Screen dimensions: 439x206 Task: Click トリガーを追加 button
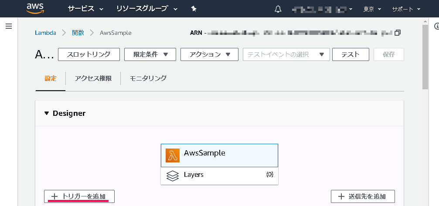tap(79, 196)
